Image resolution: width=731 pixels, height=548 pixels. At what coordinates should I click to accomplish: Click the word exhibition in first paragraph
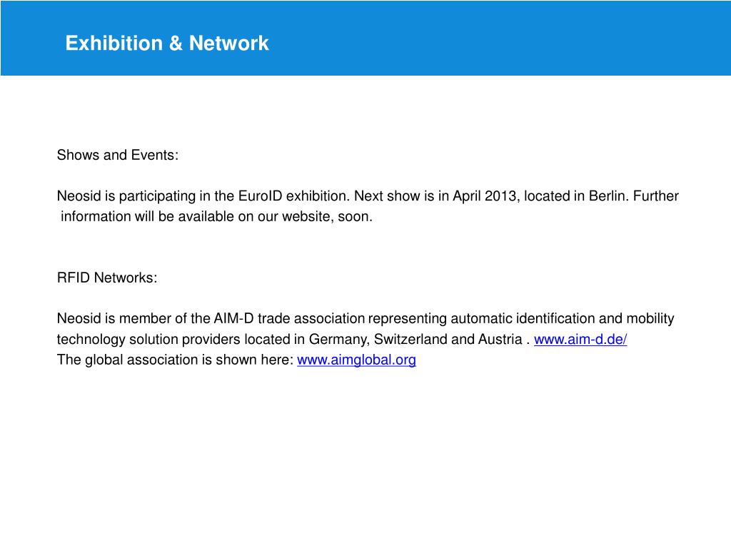(317, 196)
